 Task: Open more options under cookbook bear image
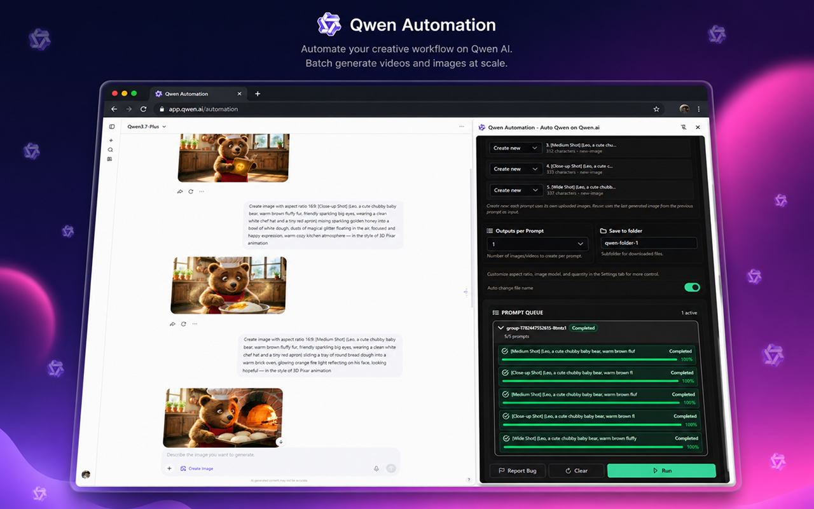coord(202,192)
